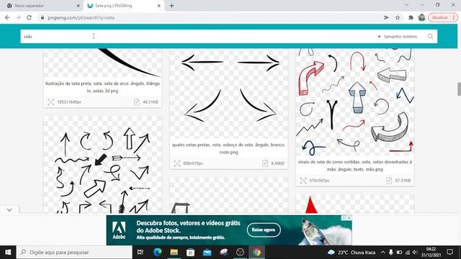Click the Chrome icon in the taskbar
Screen dimensions: 461x259
pyautogui.click(x=257, y=253)
